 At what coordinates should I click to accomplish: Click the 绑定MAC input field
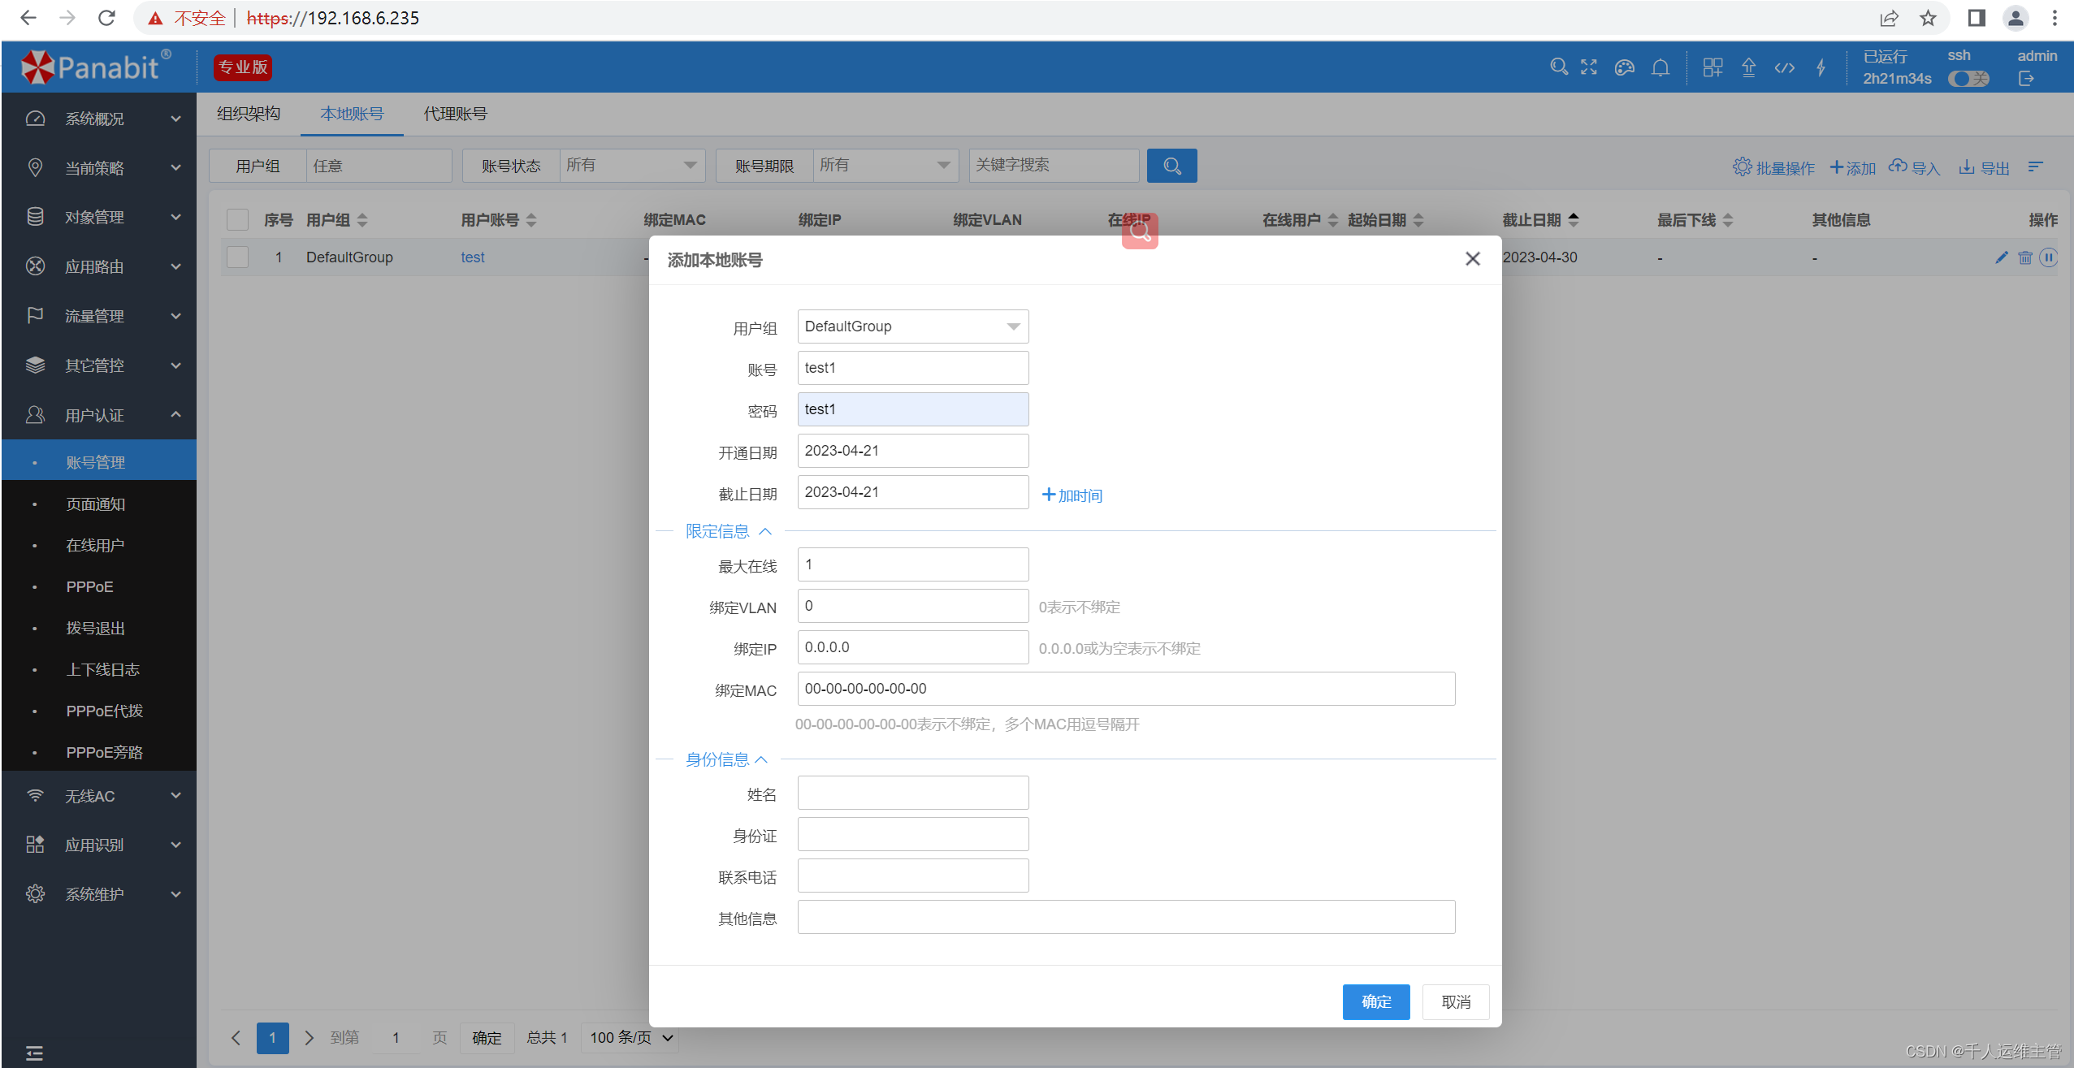1126,689
